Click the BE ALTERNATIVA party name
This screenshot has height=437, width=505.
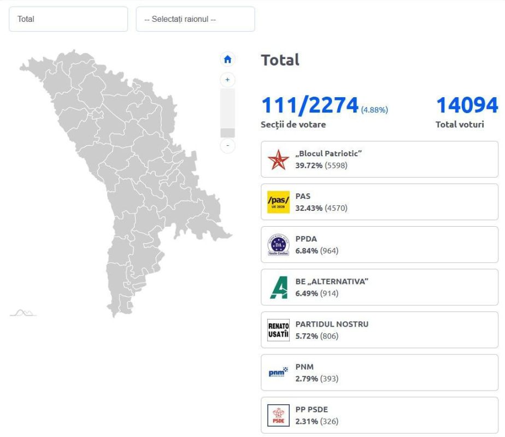pyautogui.click(x=332, y=281)
